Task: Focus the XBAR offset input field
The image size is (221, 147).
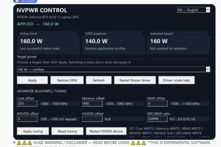Action: click(157, 104)
